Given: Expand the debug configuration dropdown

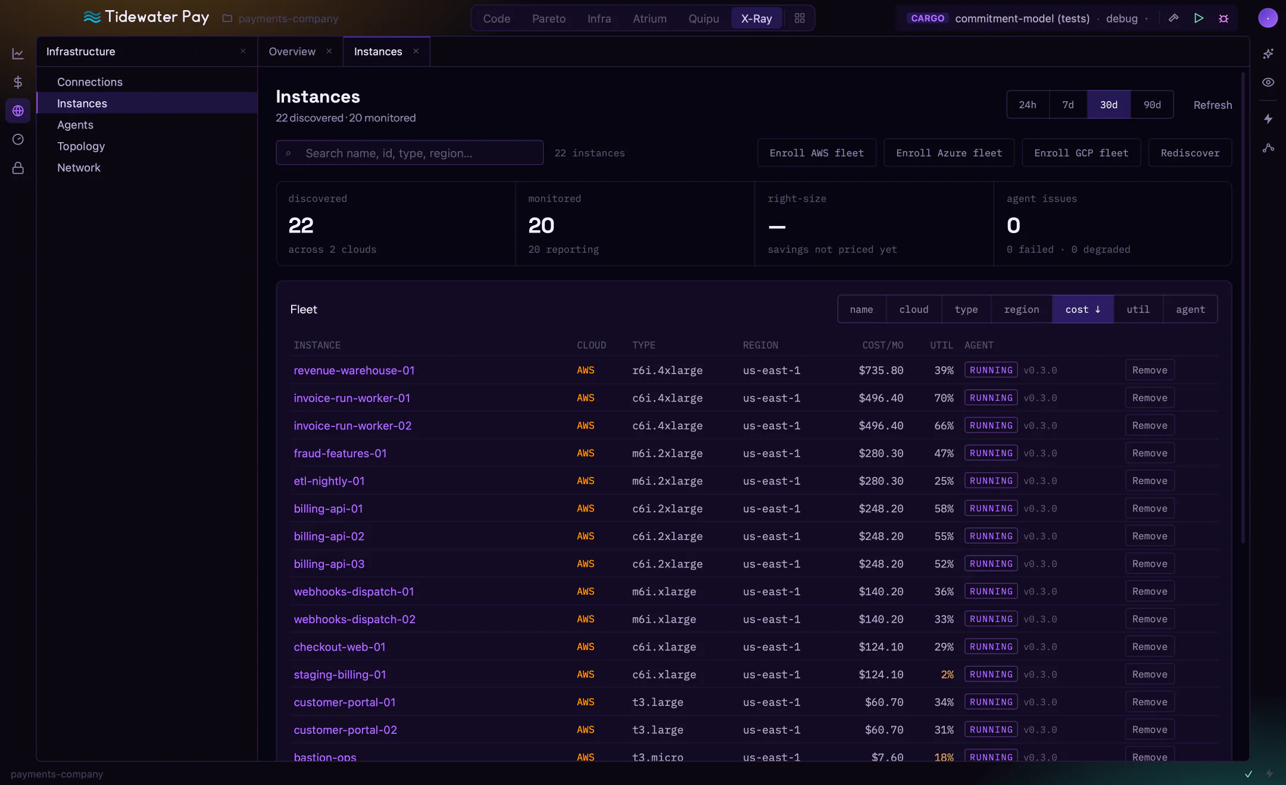Looking at the screenshot, I should coord(1127,18).
